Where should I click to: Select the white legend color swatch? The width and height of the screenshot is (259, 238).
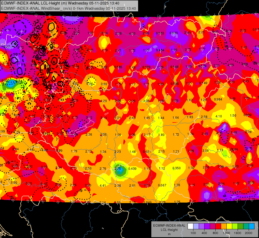[190, 226]
